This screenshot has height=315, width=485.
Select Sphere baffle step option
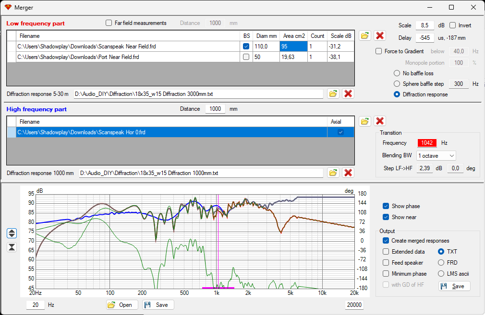(397, 84)
